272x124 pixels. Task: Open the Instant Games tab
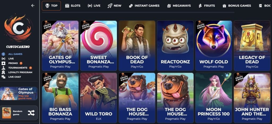tap(144, 6)
